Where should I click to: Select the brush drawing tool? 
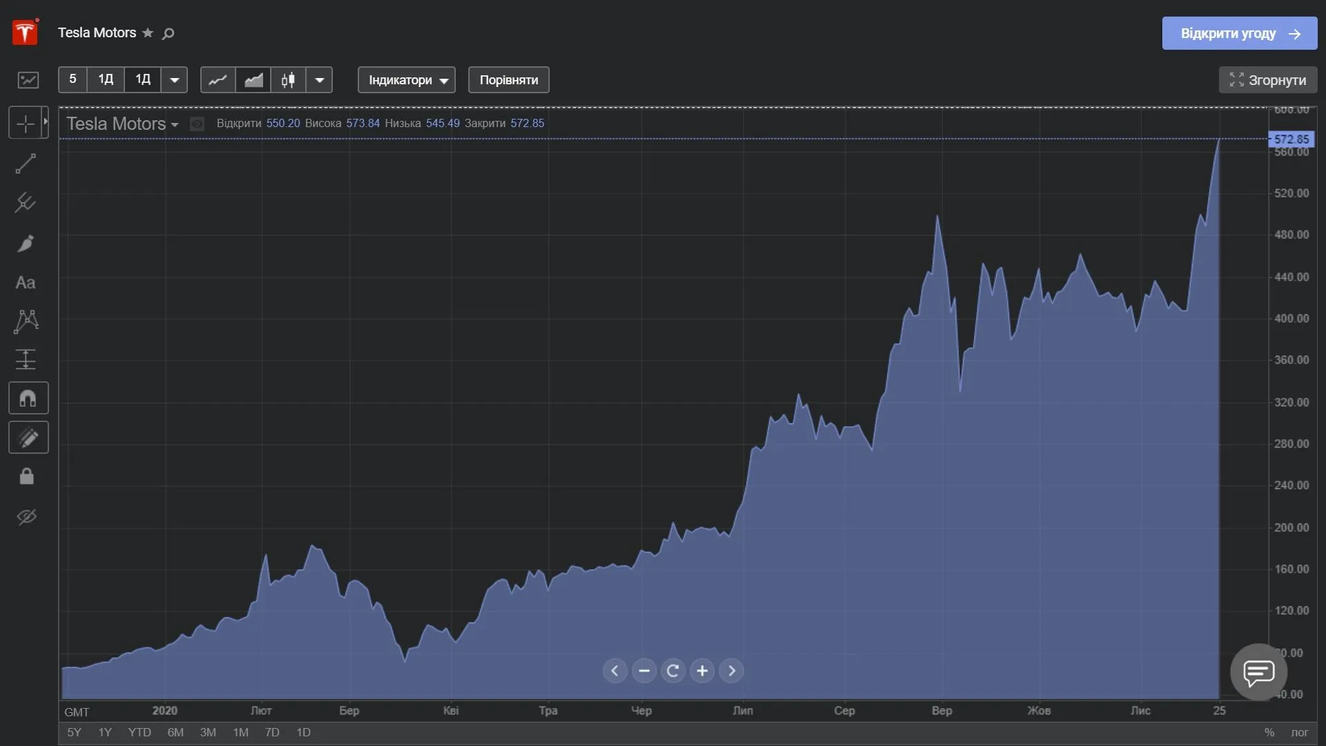(26, 243)
